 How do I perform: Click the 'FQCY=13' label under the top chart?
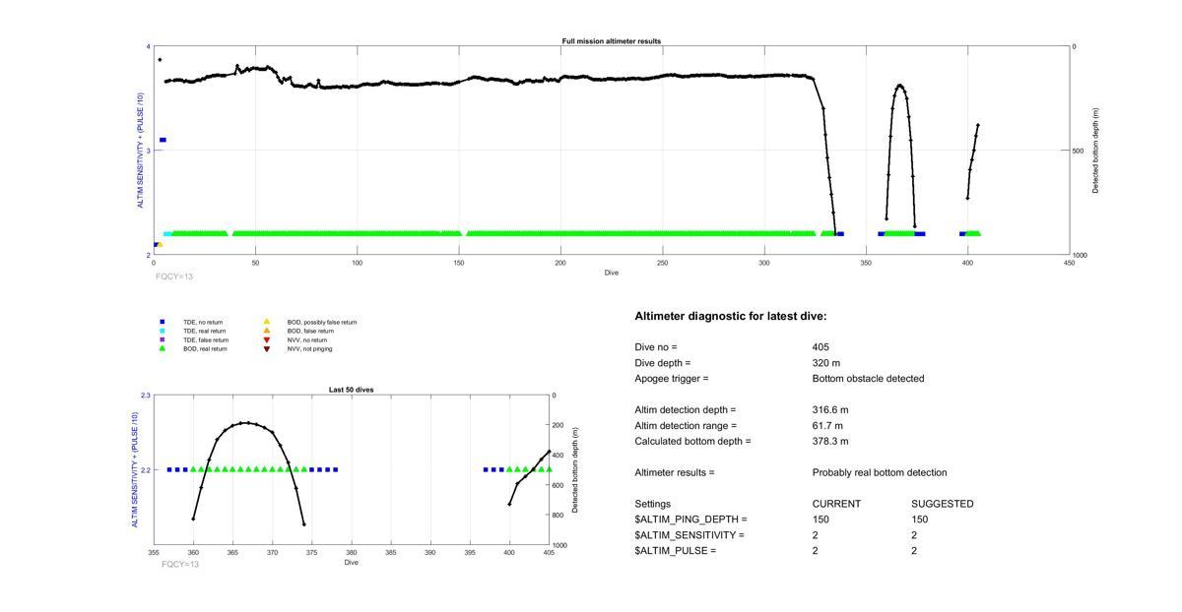coord(174,276)
